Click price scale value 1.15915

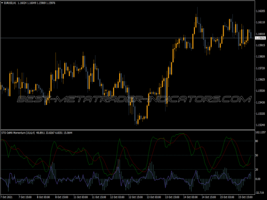coord(260,45)
